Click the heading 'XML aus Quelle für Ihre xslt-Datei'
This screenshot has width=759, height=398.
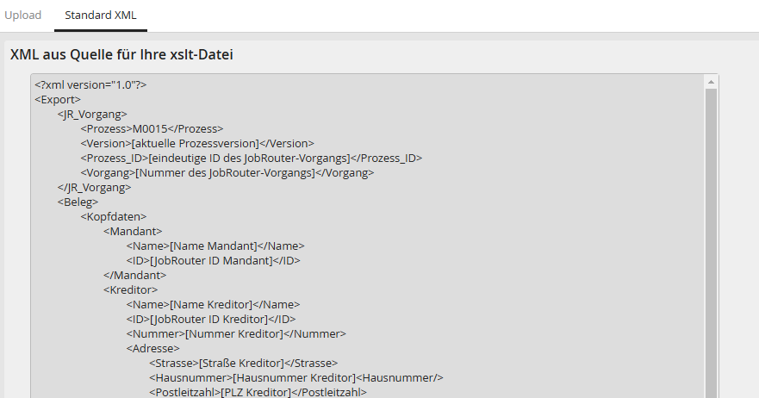(x=121, y=54)
